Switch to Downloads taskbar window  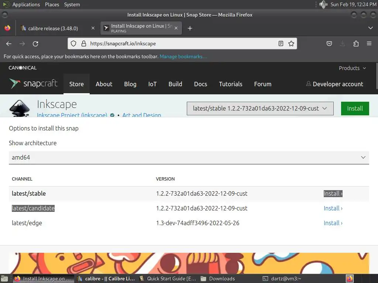[218, 279]
